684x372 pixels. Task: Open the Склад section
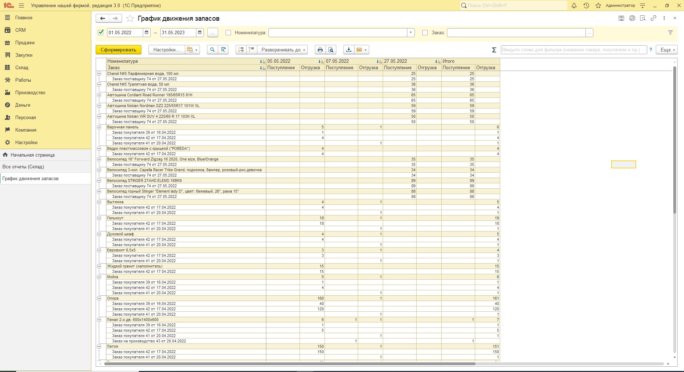[x=46, y=67]
